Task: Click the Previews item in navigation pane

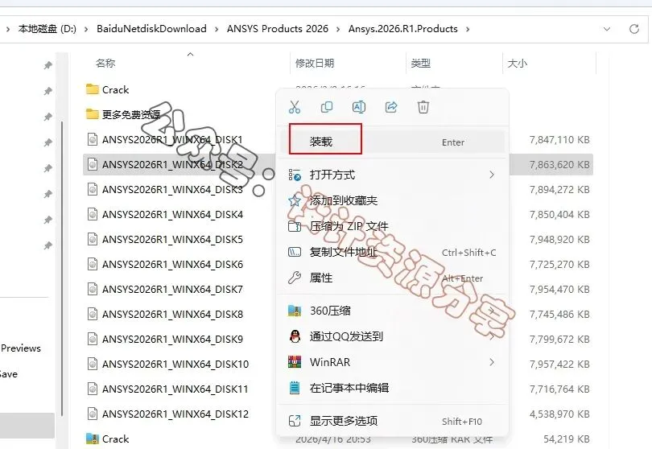Action: point(21,348)
